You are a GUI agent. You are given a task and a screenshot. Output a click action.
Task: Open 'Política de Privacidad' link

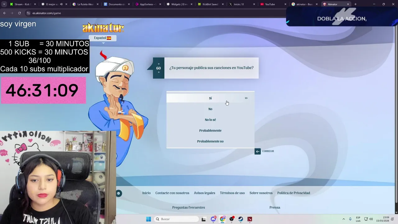point(294,193)
